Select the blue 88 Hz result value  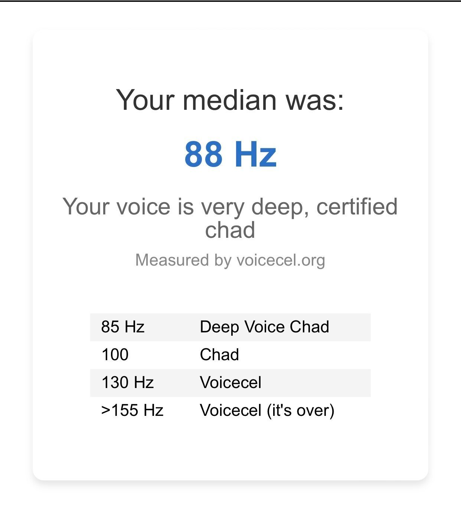point(230,154)
